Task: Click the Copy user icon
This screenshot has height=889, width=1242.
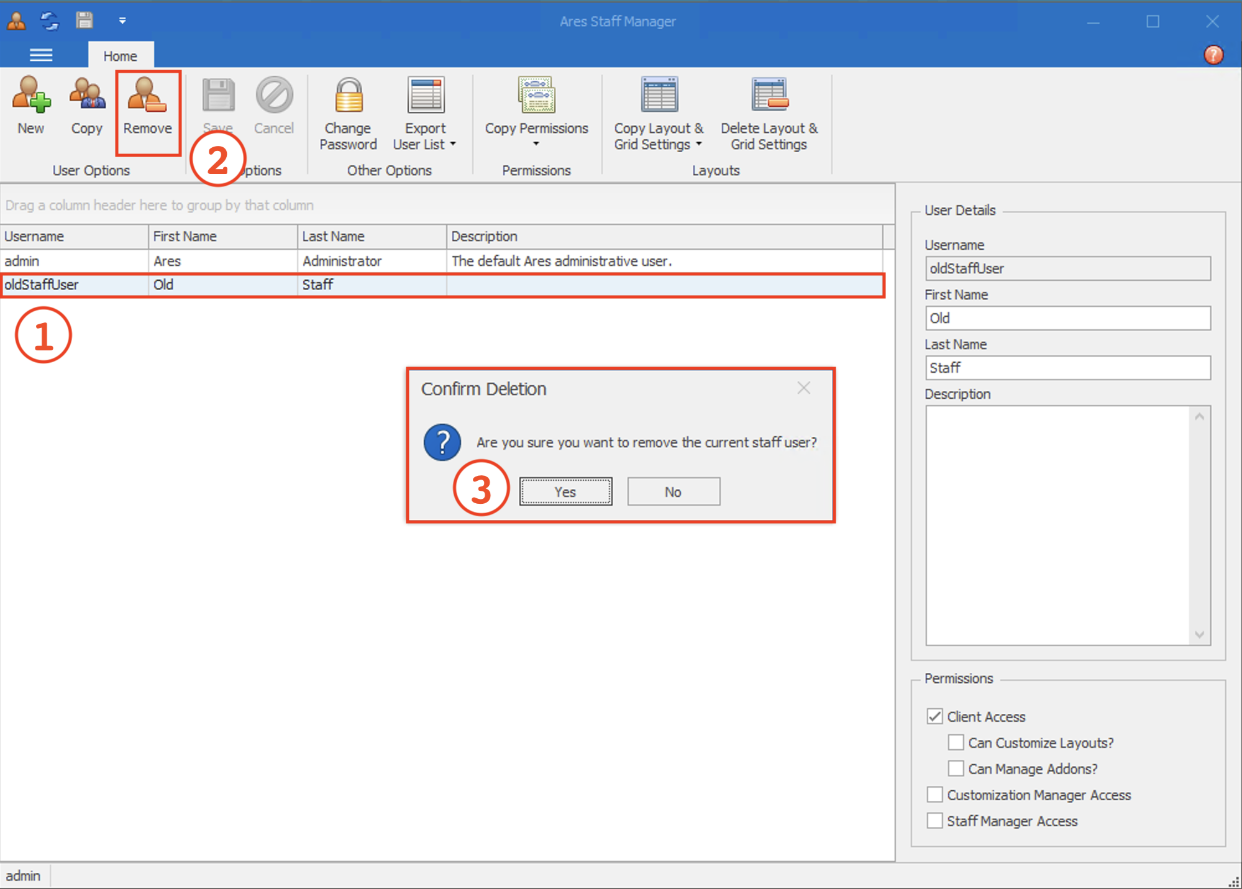Action: tap(86, 106)
